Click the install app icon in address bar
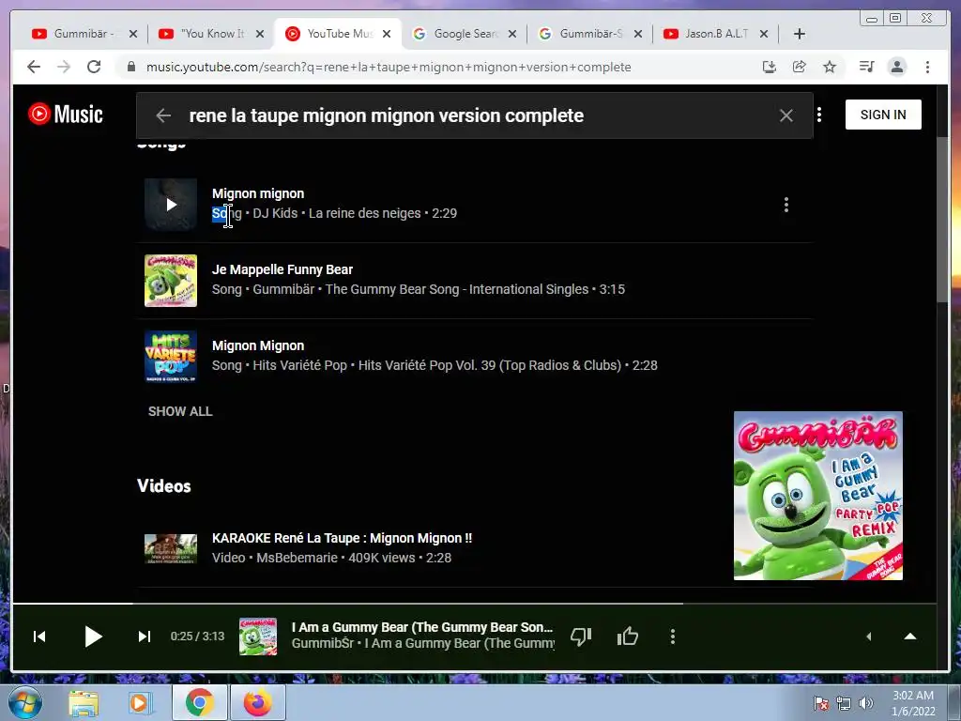The height and width of the screenshot is (721, 961). tap(770, 67)
